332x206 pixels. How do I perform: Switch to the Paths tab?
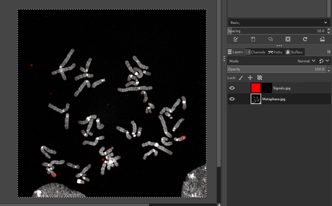276,52
